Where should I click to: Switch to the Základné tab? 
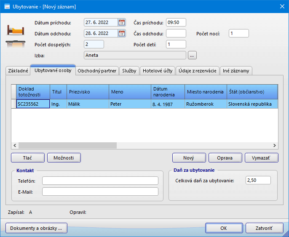pos(18,71)
